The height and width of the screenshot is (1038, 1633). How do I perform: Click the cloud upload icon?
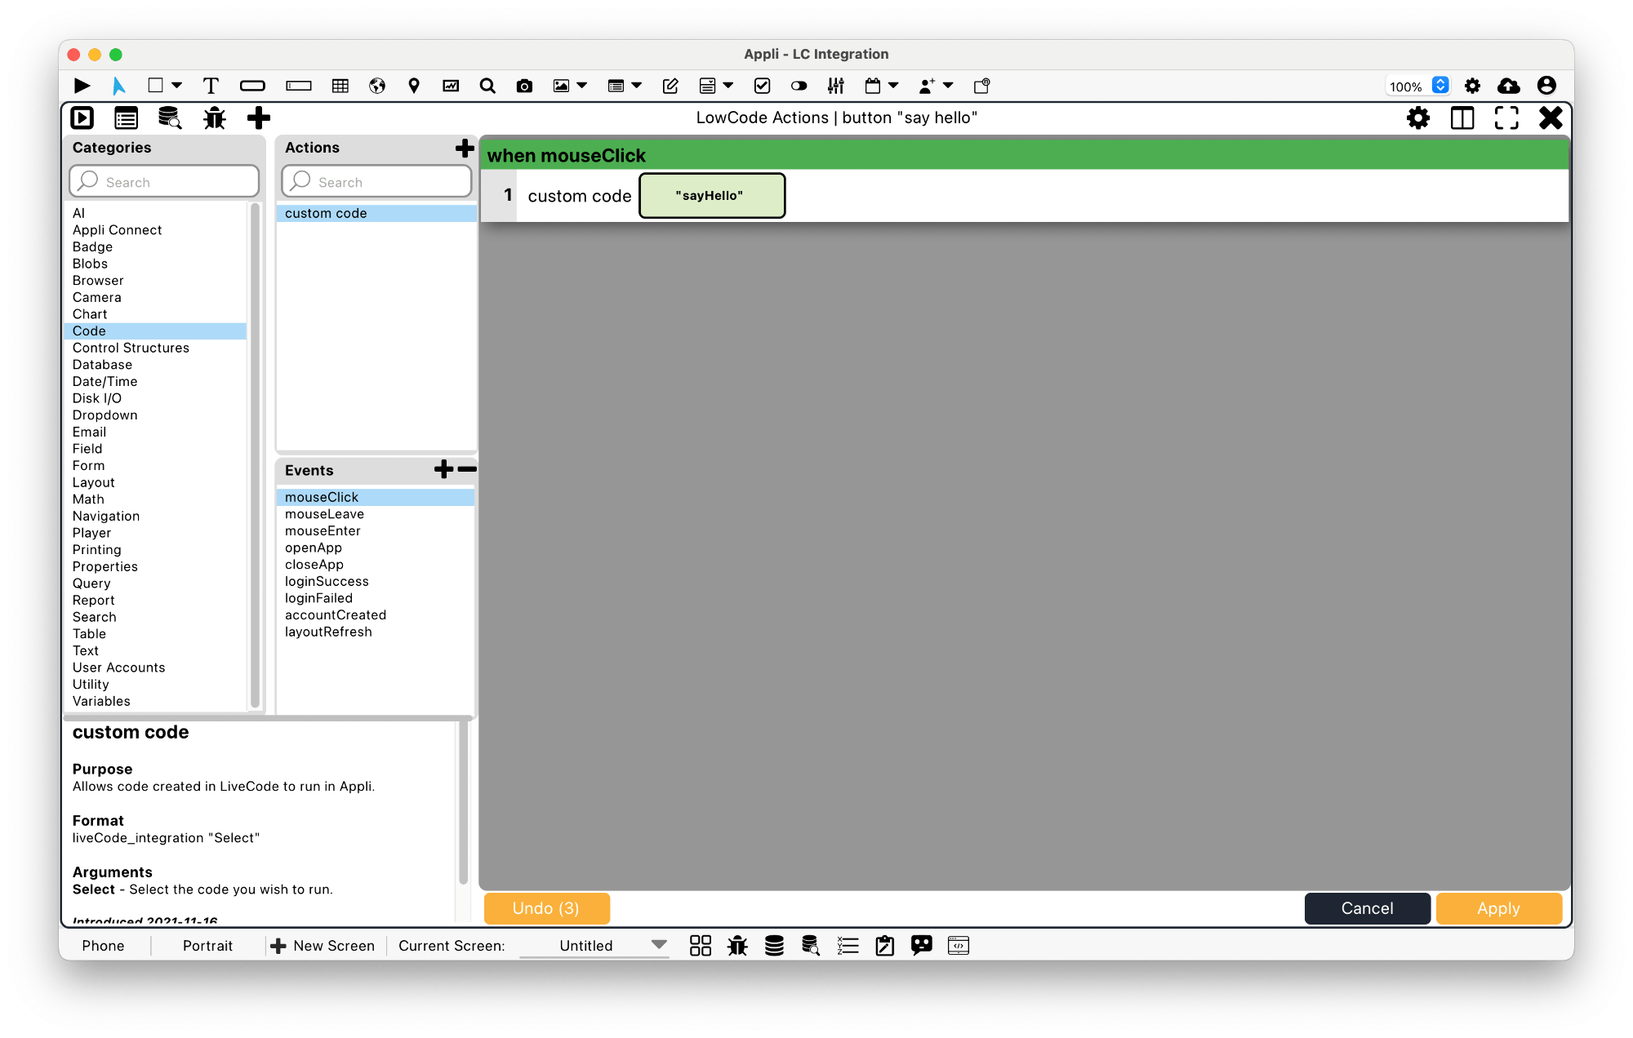1508,86
